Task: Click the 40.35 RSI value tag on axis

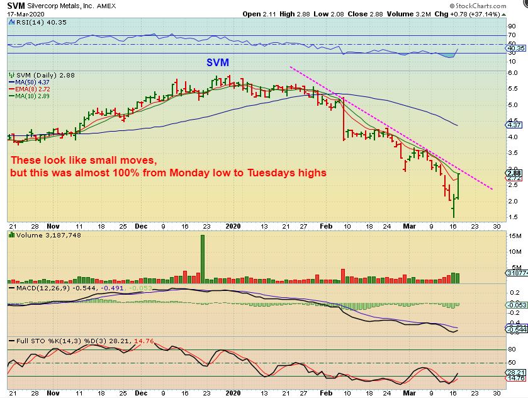Action: [x=516, y=48]
